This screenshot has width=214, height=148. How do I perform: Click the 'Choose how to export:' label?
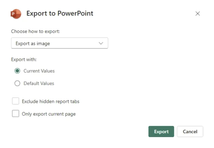pos(35,32)
